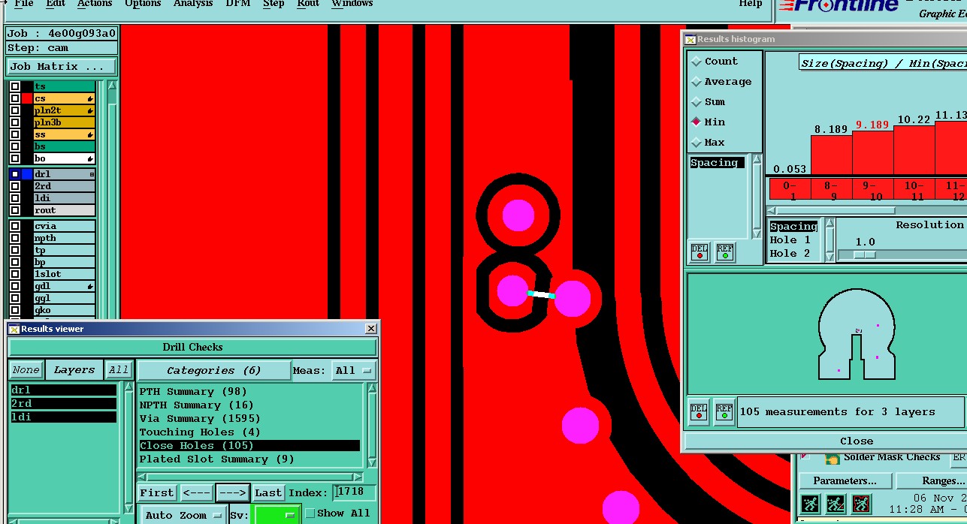Screen dimensions: 967x524
Task: Open the Actions menu
Action: coord(95,4)
